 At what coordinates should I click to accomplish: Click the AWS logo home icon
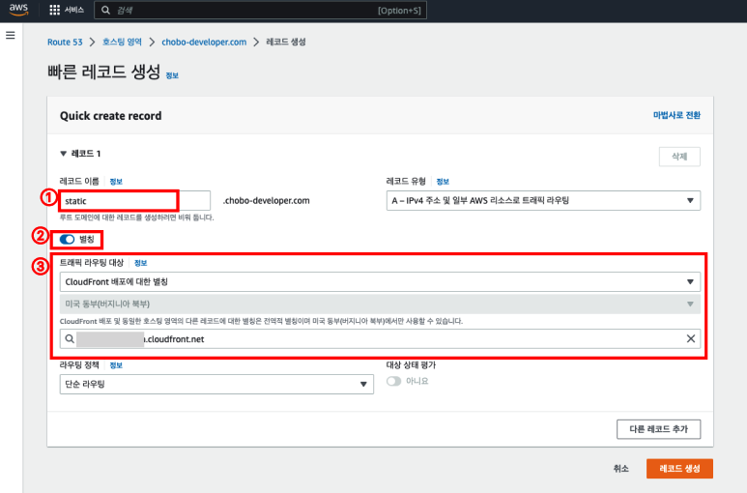(x=18, y=10)
